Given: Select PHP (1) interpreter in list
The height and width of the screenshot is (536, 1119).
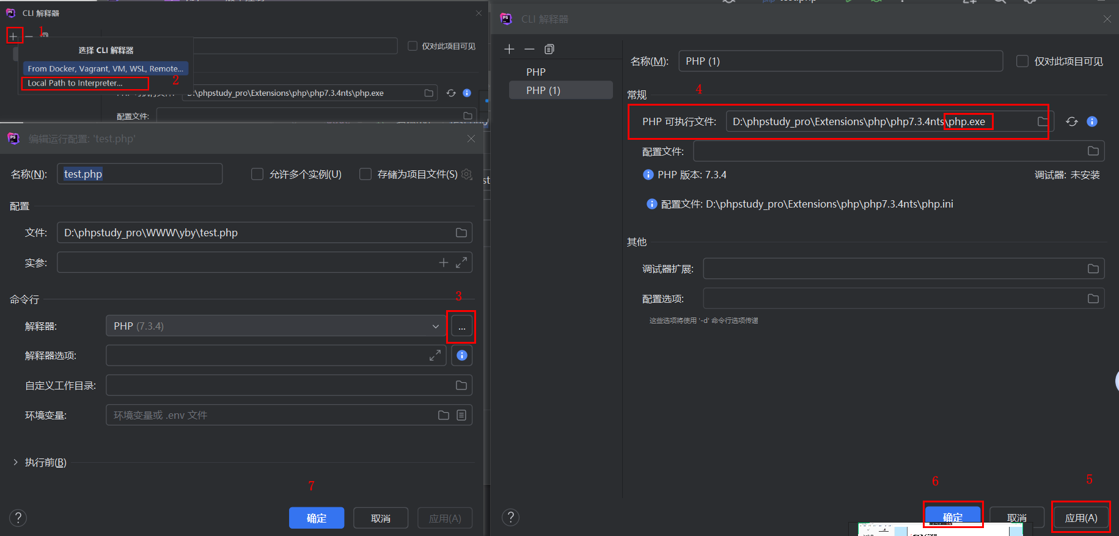Looking at the screenshot, I should pyautogui.click(x=560, y=90).
